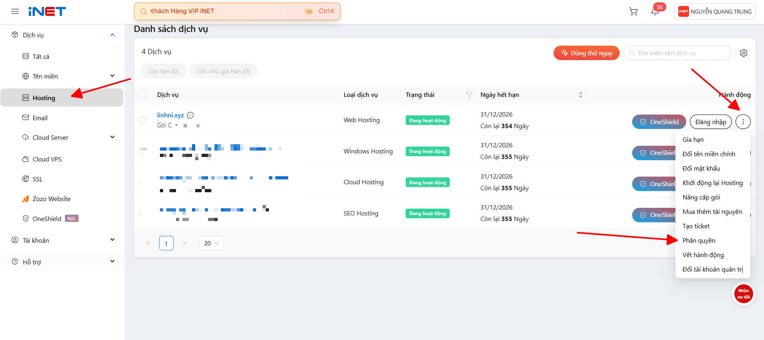Click the Ghi chú gia hạn (0) pill
This screenshot has width=764, height=340.
(x=224, y=71)
